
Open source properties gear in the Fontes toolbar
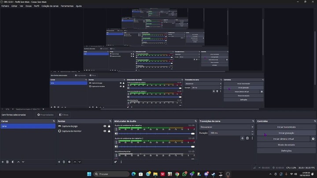[x=70, y=162]
